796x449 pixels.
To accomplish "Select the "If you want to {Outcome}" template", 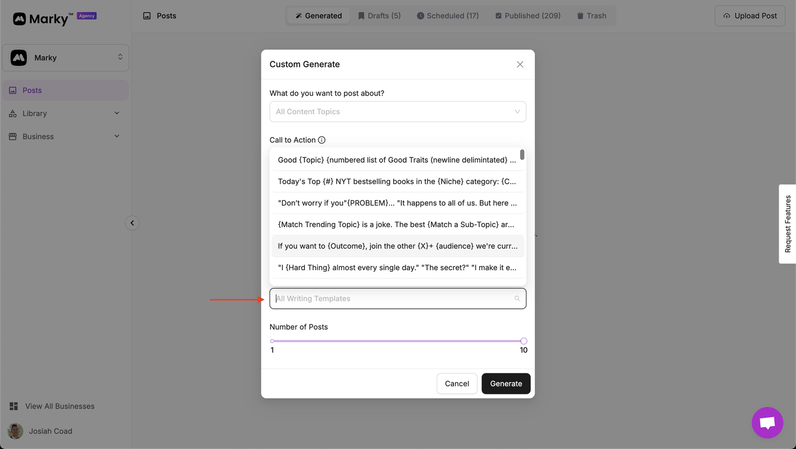I will pyautogui.click(x=397, y=246).
